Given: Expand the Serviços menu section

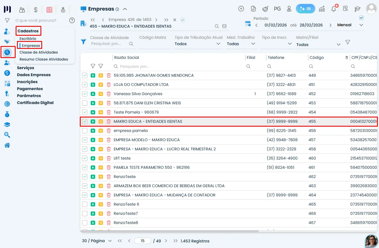Looking at the screenshot, I should (25, 68).
